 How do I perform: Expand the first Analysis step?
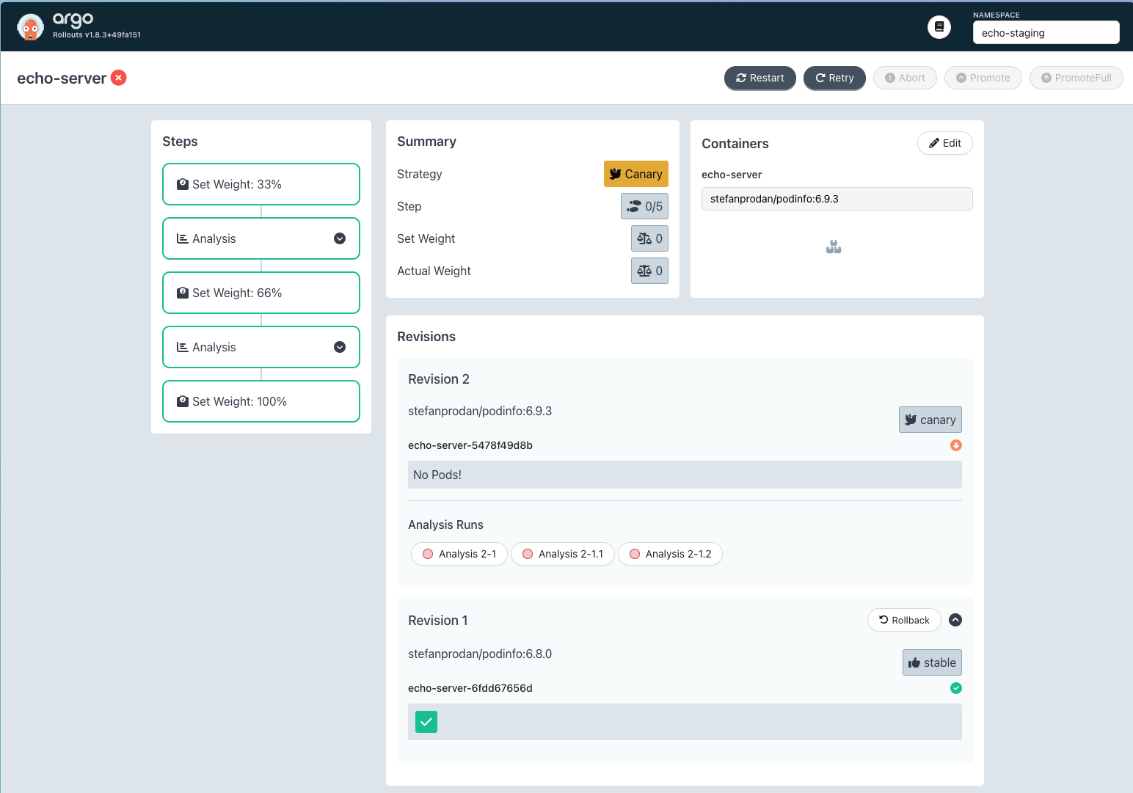click(x=340, y=238)
